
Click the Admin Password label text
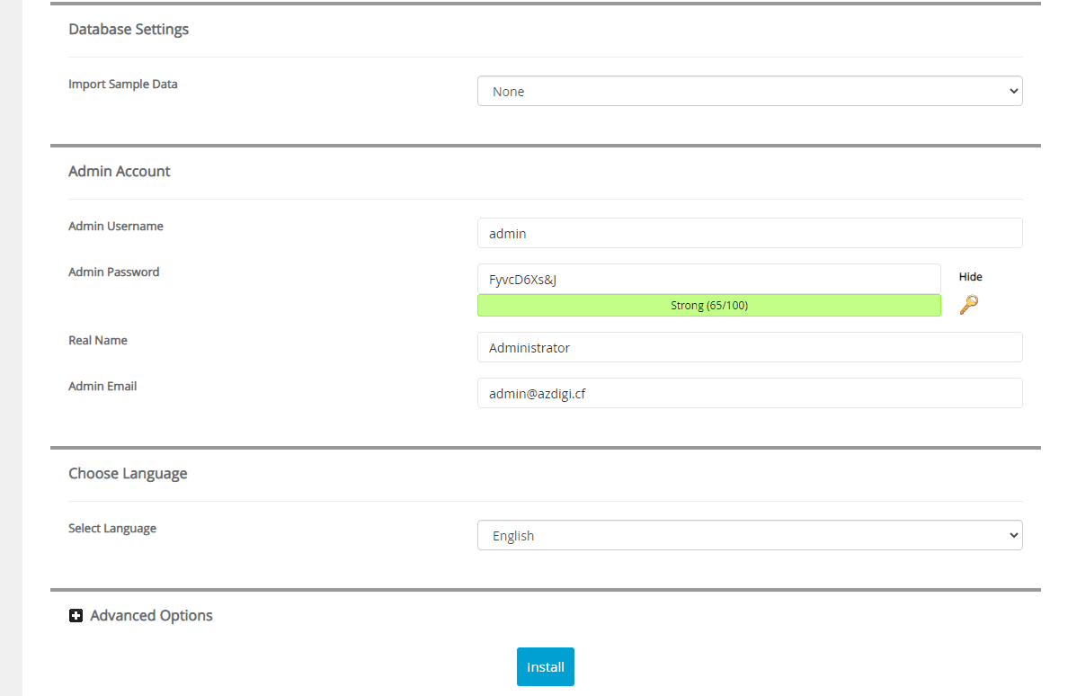coord(114,272)
